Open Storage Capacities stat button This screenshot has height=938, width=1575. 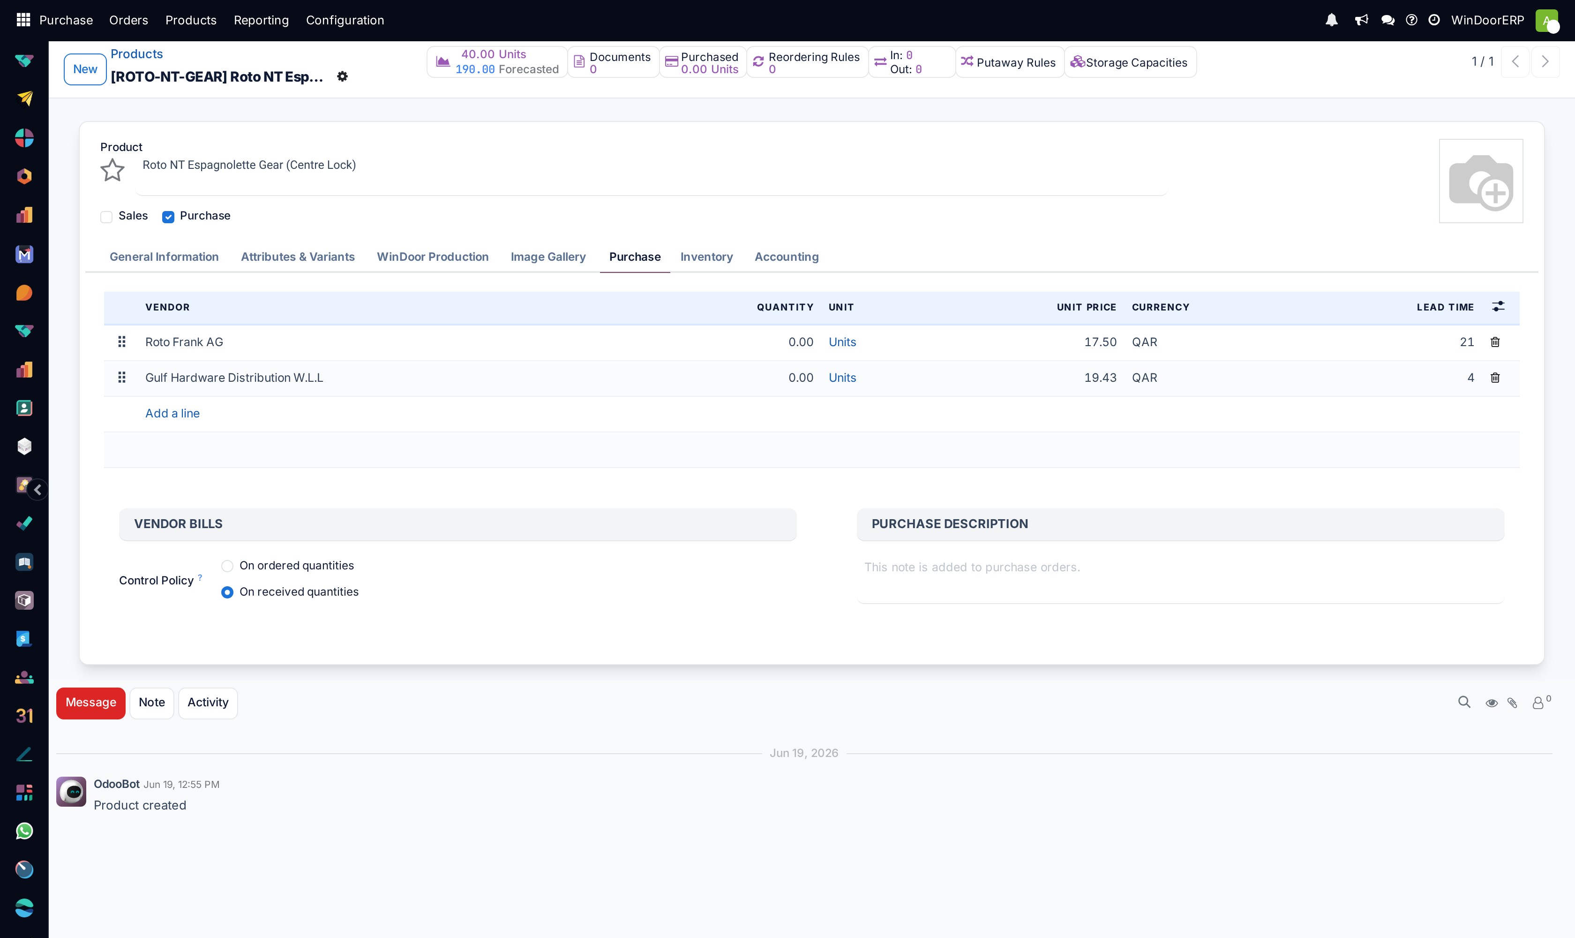tap(1130, 62)
